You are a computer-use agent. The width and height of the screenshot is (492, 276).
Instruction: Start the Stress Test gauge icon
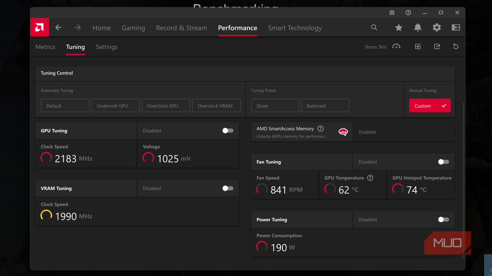pos(396,46)
